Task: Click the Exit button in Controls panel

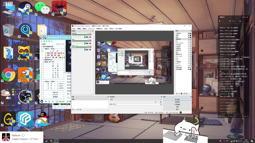Action: coord(177,109)
